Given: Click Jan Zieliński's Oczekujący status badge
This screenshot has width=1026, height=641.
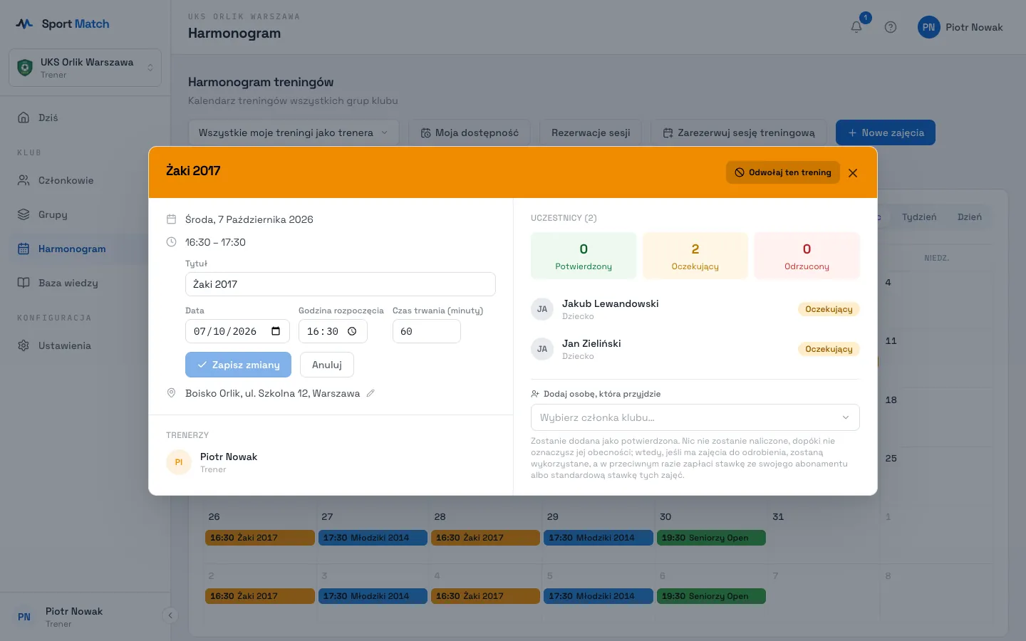Looking at the screenshot, I should click(x=829, y=349).
